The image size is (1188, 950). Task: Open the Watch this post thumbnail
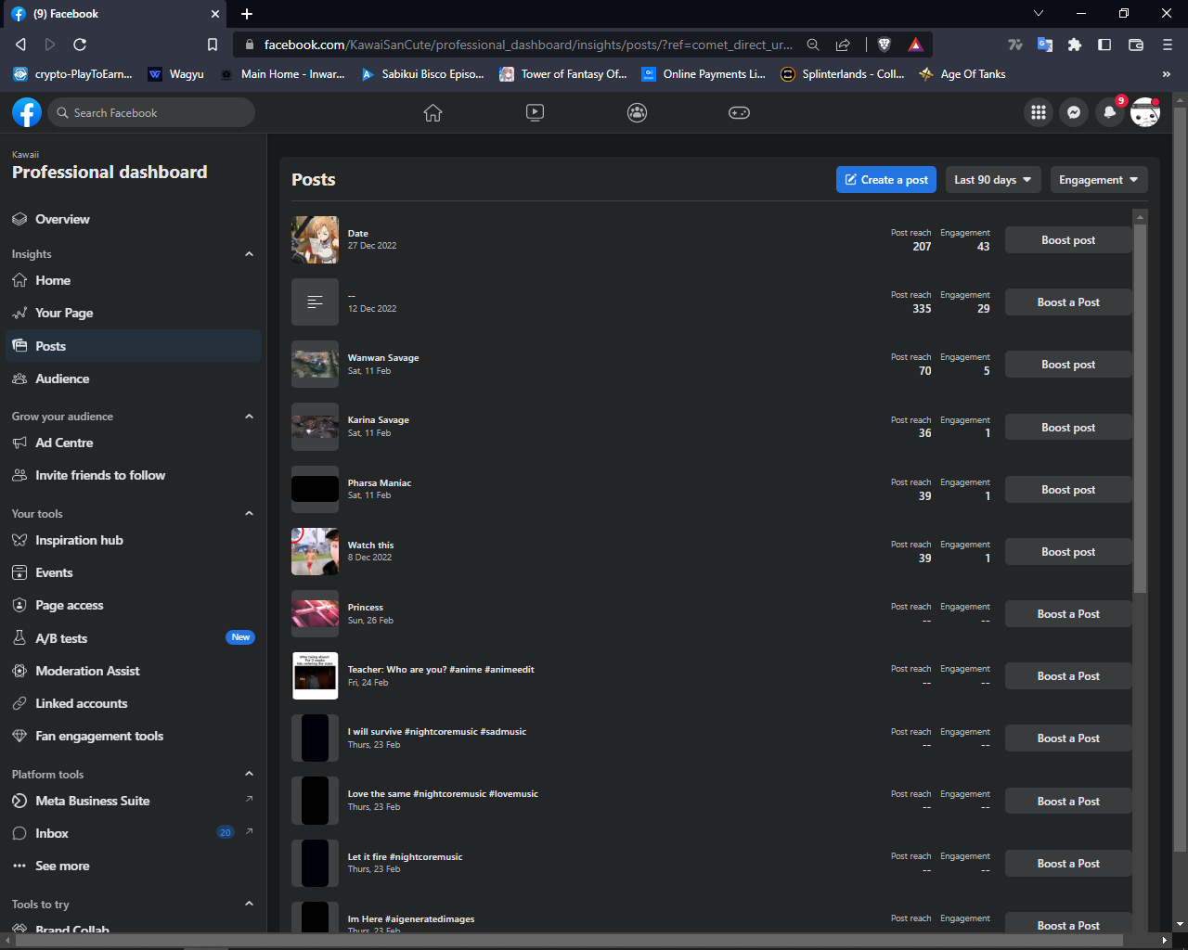pos(315,552)
